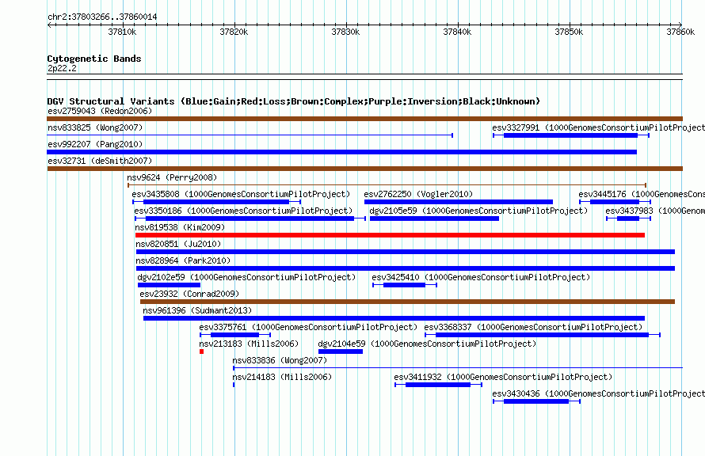
Task: Click the 37850k ruler label
Action: [569, 32]
